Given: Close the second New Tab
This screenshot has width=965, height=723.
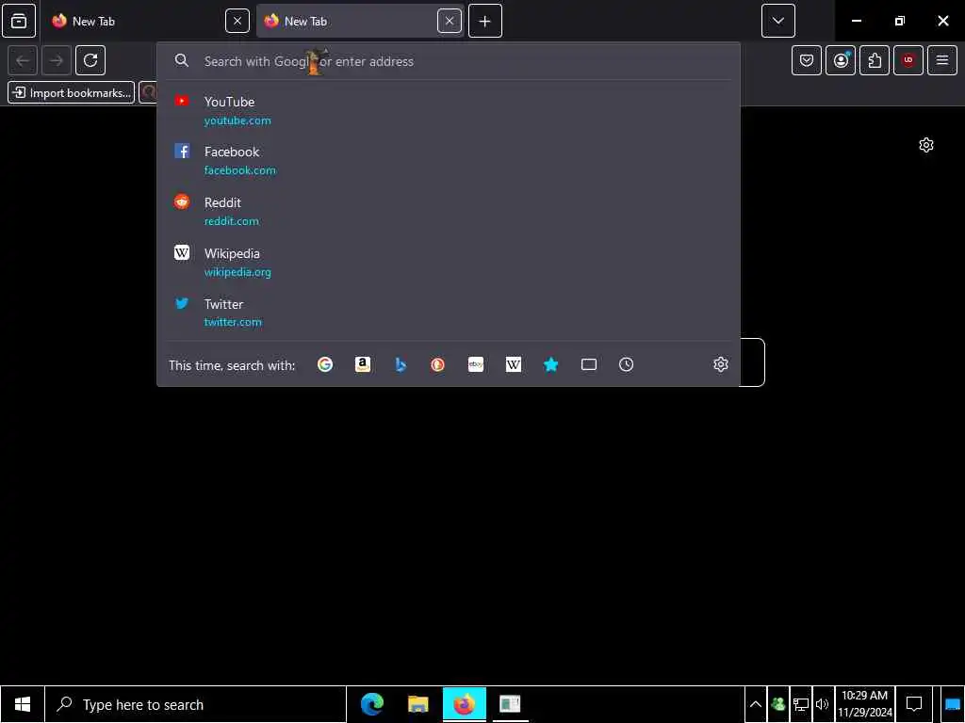Looking at the screenshot, I should [x=450, y=21].
